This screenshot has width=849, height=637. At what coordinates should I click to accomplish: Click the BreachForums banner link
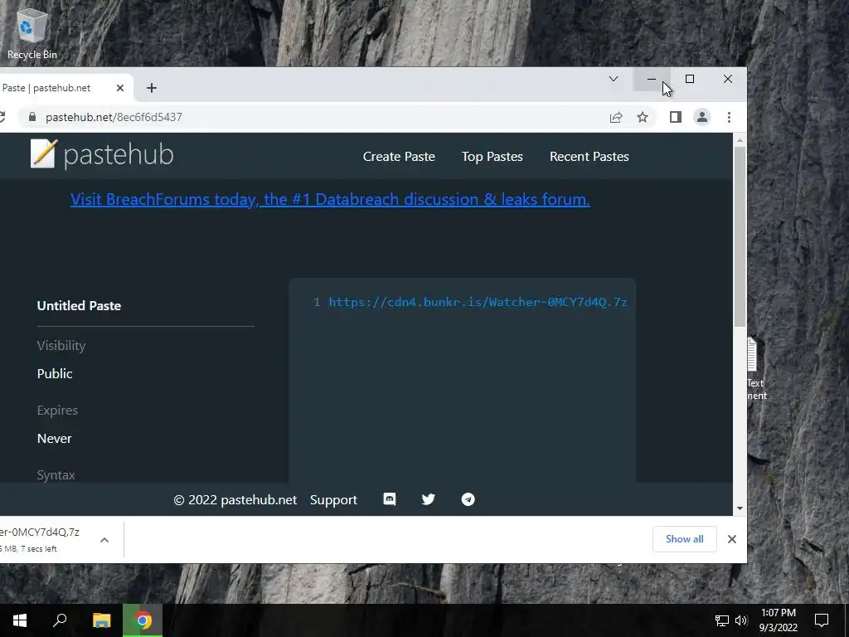coord(330,199)
